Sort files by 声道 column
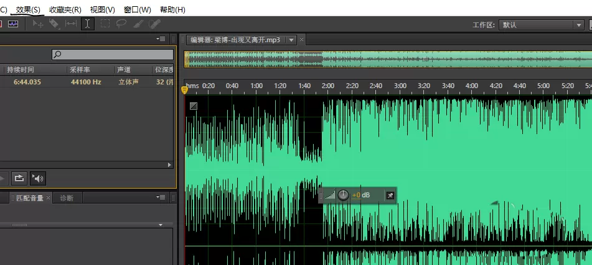The height and width of the screenshot is (265, 592). click(123, 70)
